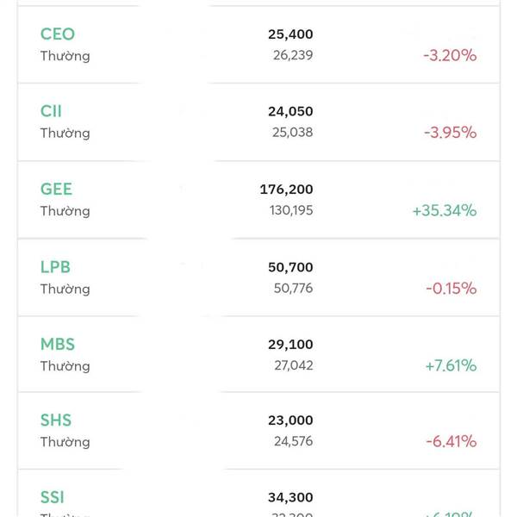The height and width of the screenshot is (517, 517).
Task: Open the SSI stock ticker
Action: tap(53, 497)
